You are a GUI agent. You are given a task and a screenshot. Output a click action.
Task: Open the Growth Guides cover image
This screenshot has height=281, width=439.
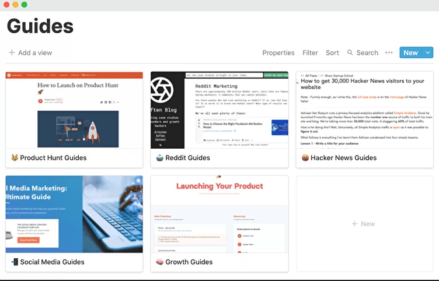[x=219, y=214]
